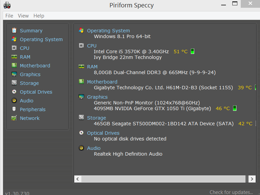
Task: Click the Audio speaker icon in sidebar
Action: click(14, 100)
